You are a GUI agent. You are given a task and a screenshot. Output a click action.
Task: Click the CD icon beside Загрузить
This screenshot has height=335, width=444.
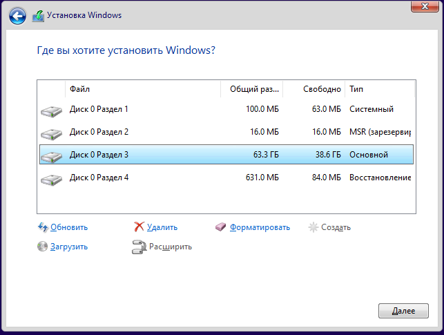[42, 247]
